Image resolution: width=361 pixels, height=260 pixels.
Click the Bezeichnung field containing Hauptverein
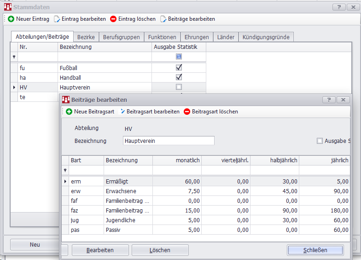tap(168, 141)
